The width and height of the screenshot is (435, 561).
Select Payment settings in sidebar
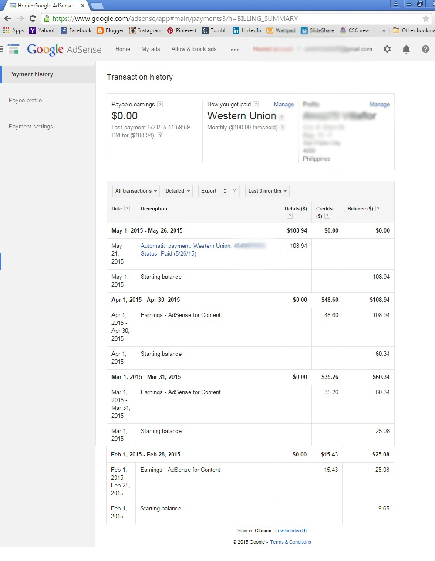(x=31, y=127)
